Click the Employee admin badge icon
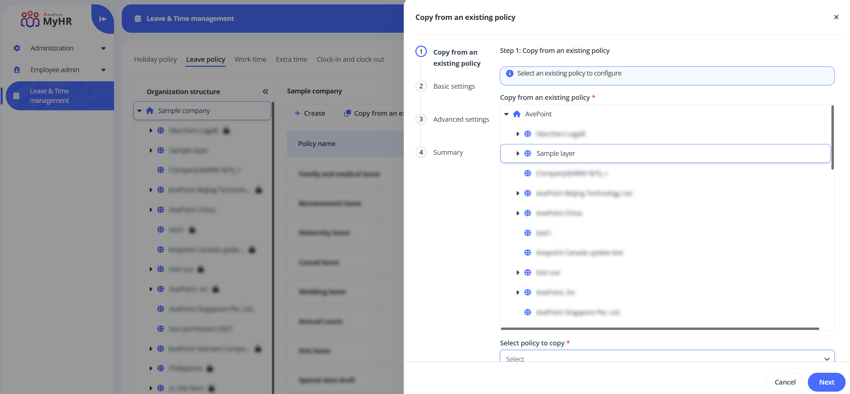Viewport: 850px width, 394px height. coord(17,70)
